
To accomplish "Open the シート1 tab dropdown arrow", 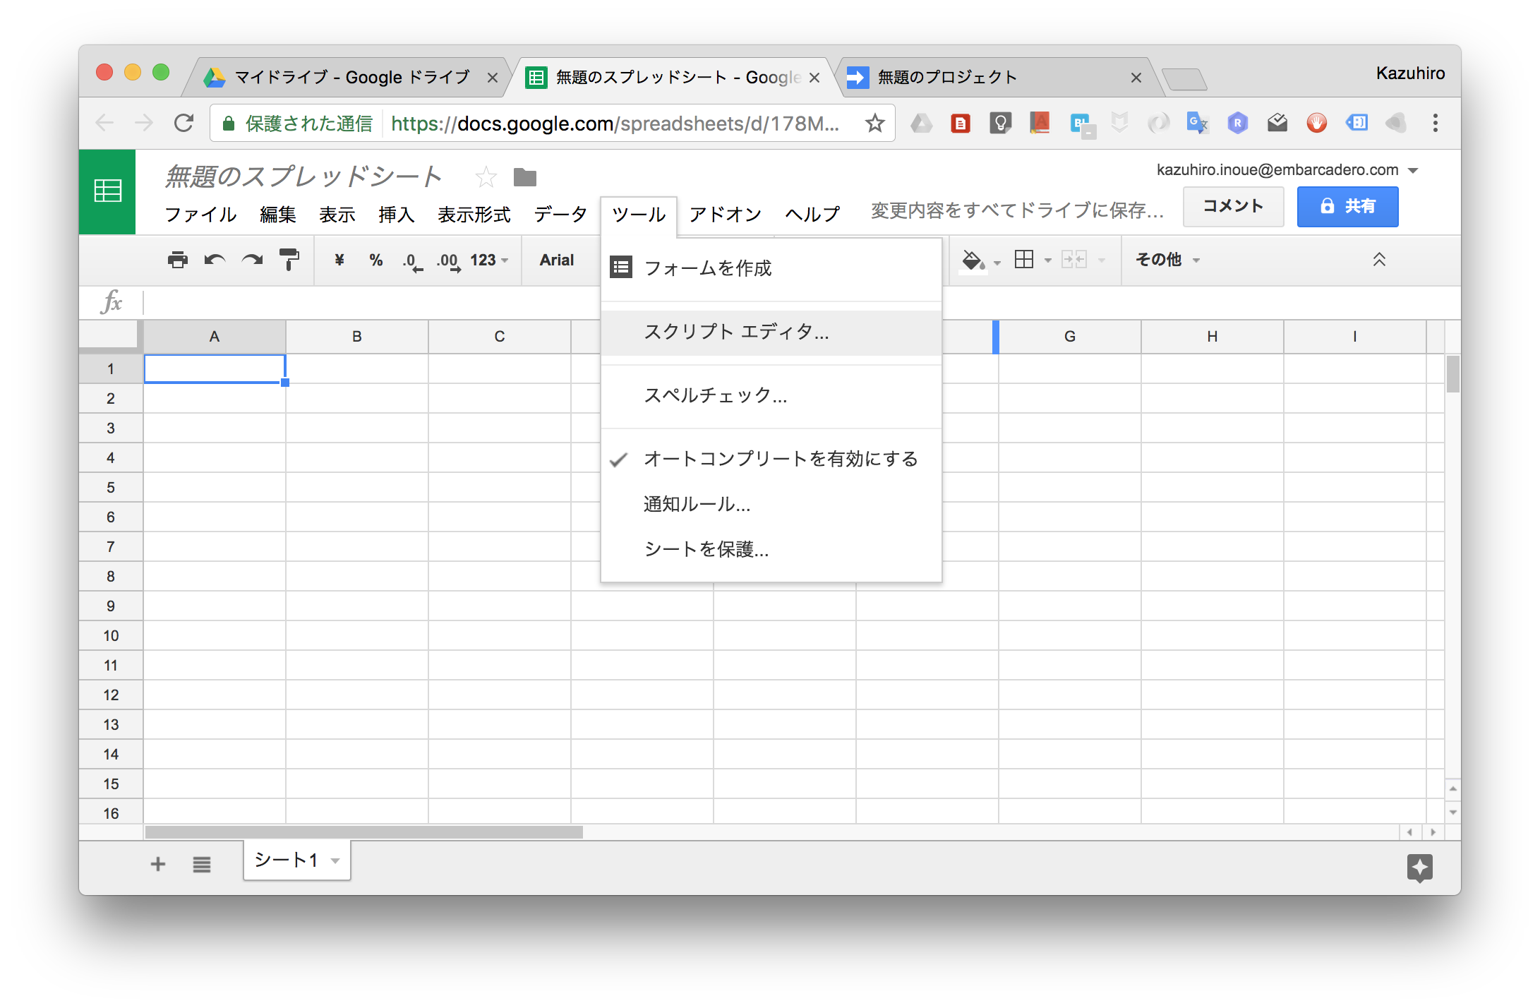I will click(336, 860).
